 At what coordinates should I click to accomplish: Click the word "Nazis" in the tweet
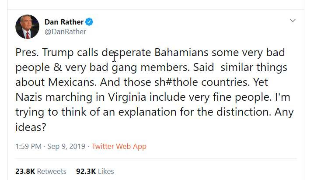tap(30, 97)
